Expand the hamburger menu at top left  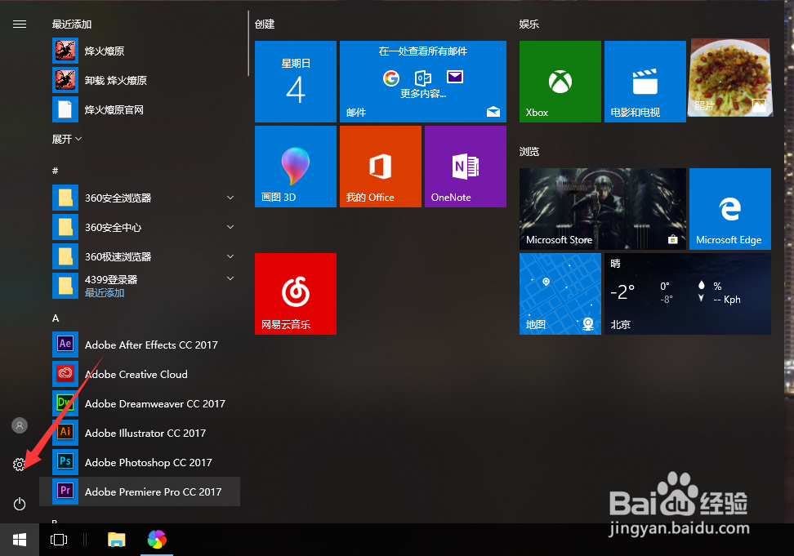(20, 24)
